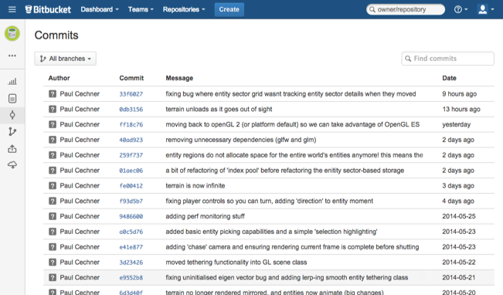Click the Commits page heading
Screen dimensions: 503x295
pyautogui.click(x=56, y=36)
